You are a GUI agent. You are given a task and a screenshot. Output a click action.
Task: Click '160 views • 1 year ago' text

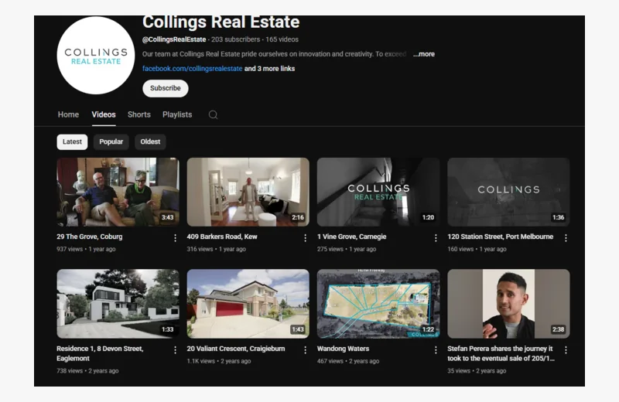pos(477,250)
